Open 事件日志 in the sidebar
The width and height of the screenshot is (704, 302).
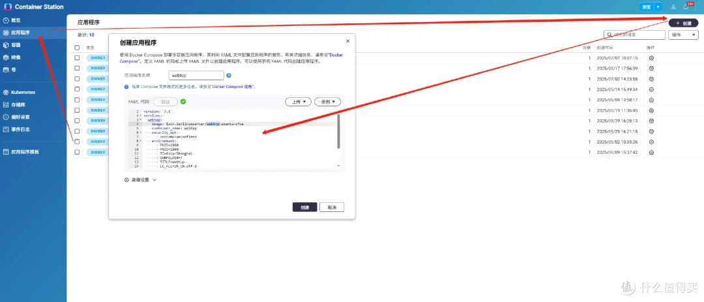tap(33, 129)
